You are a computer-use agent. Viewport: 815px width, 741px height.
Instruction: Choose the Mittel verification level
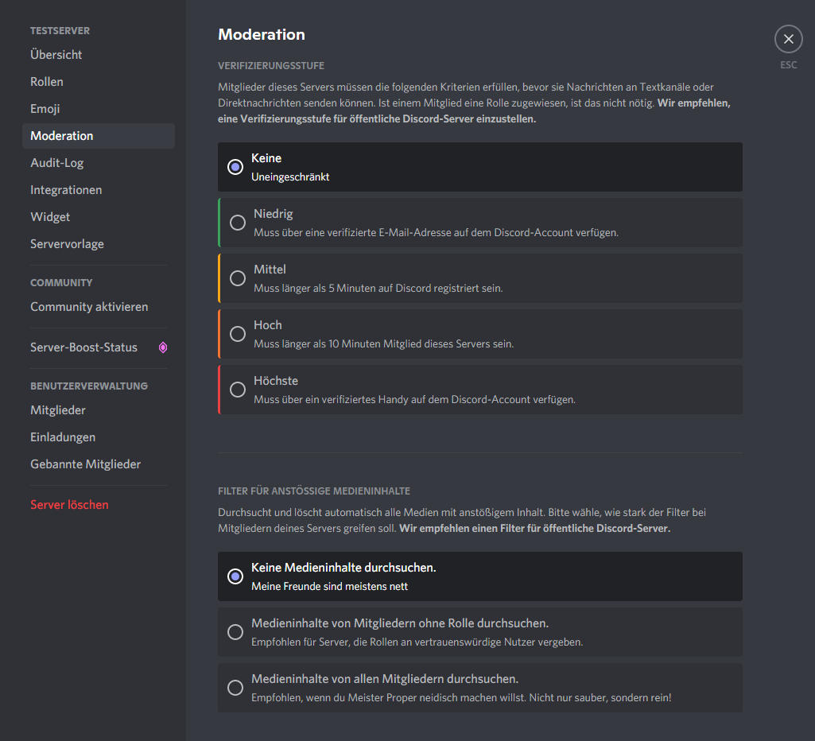[x=237, y=278]
